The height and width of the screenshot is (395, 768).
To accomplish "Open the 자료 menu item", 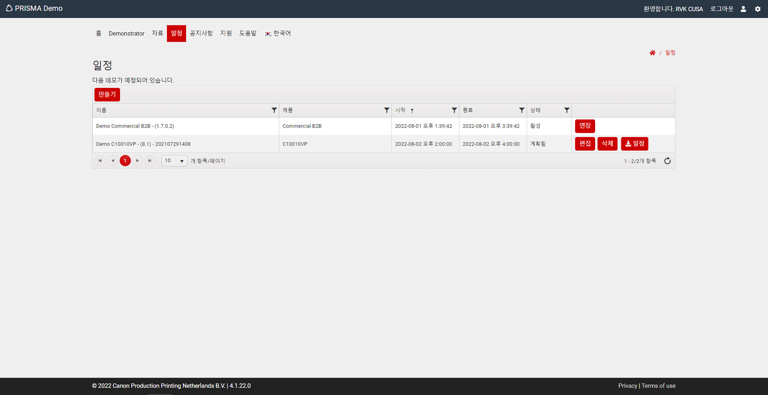I will click(x=157, y=33).
